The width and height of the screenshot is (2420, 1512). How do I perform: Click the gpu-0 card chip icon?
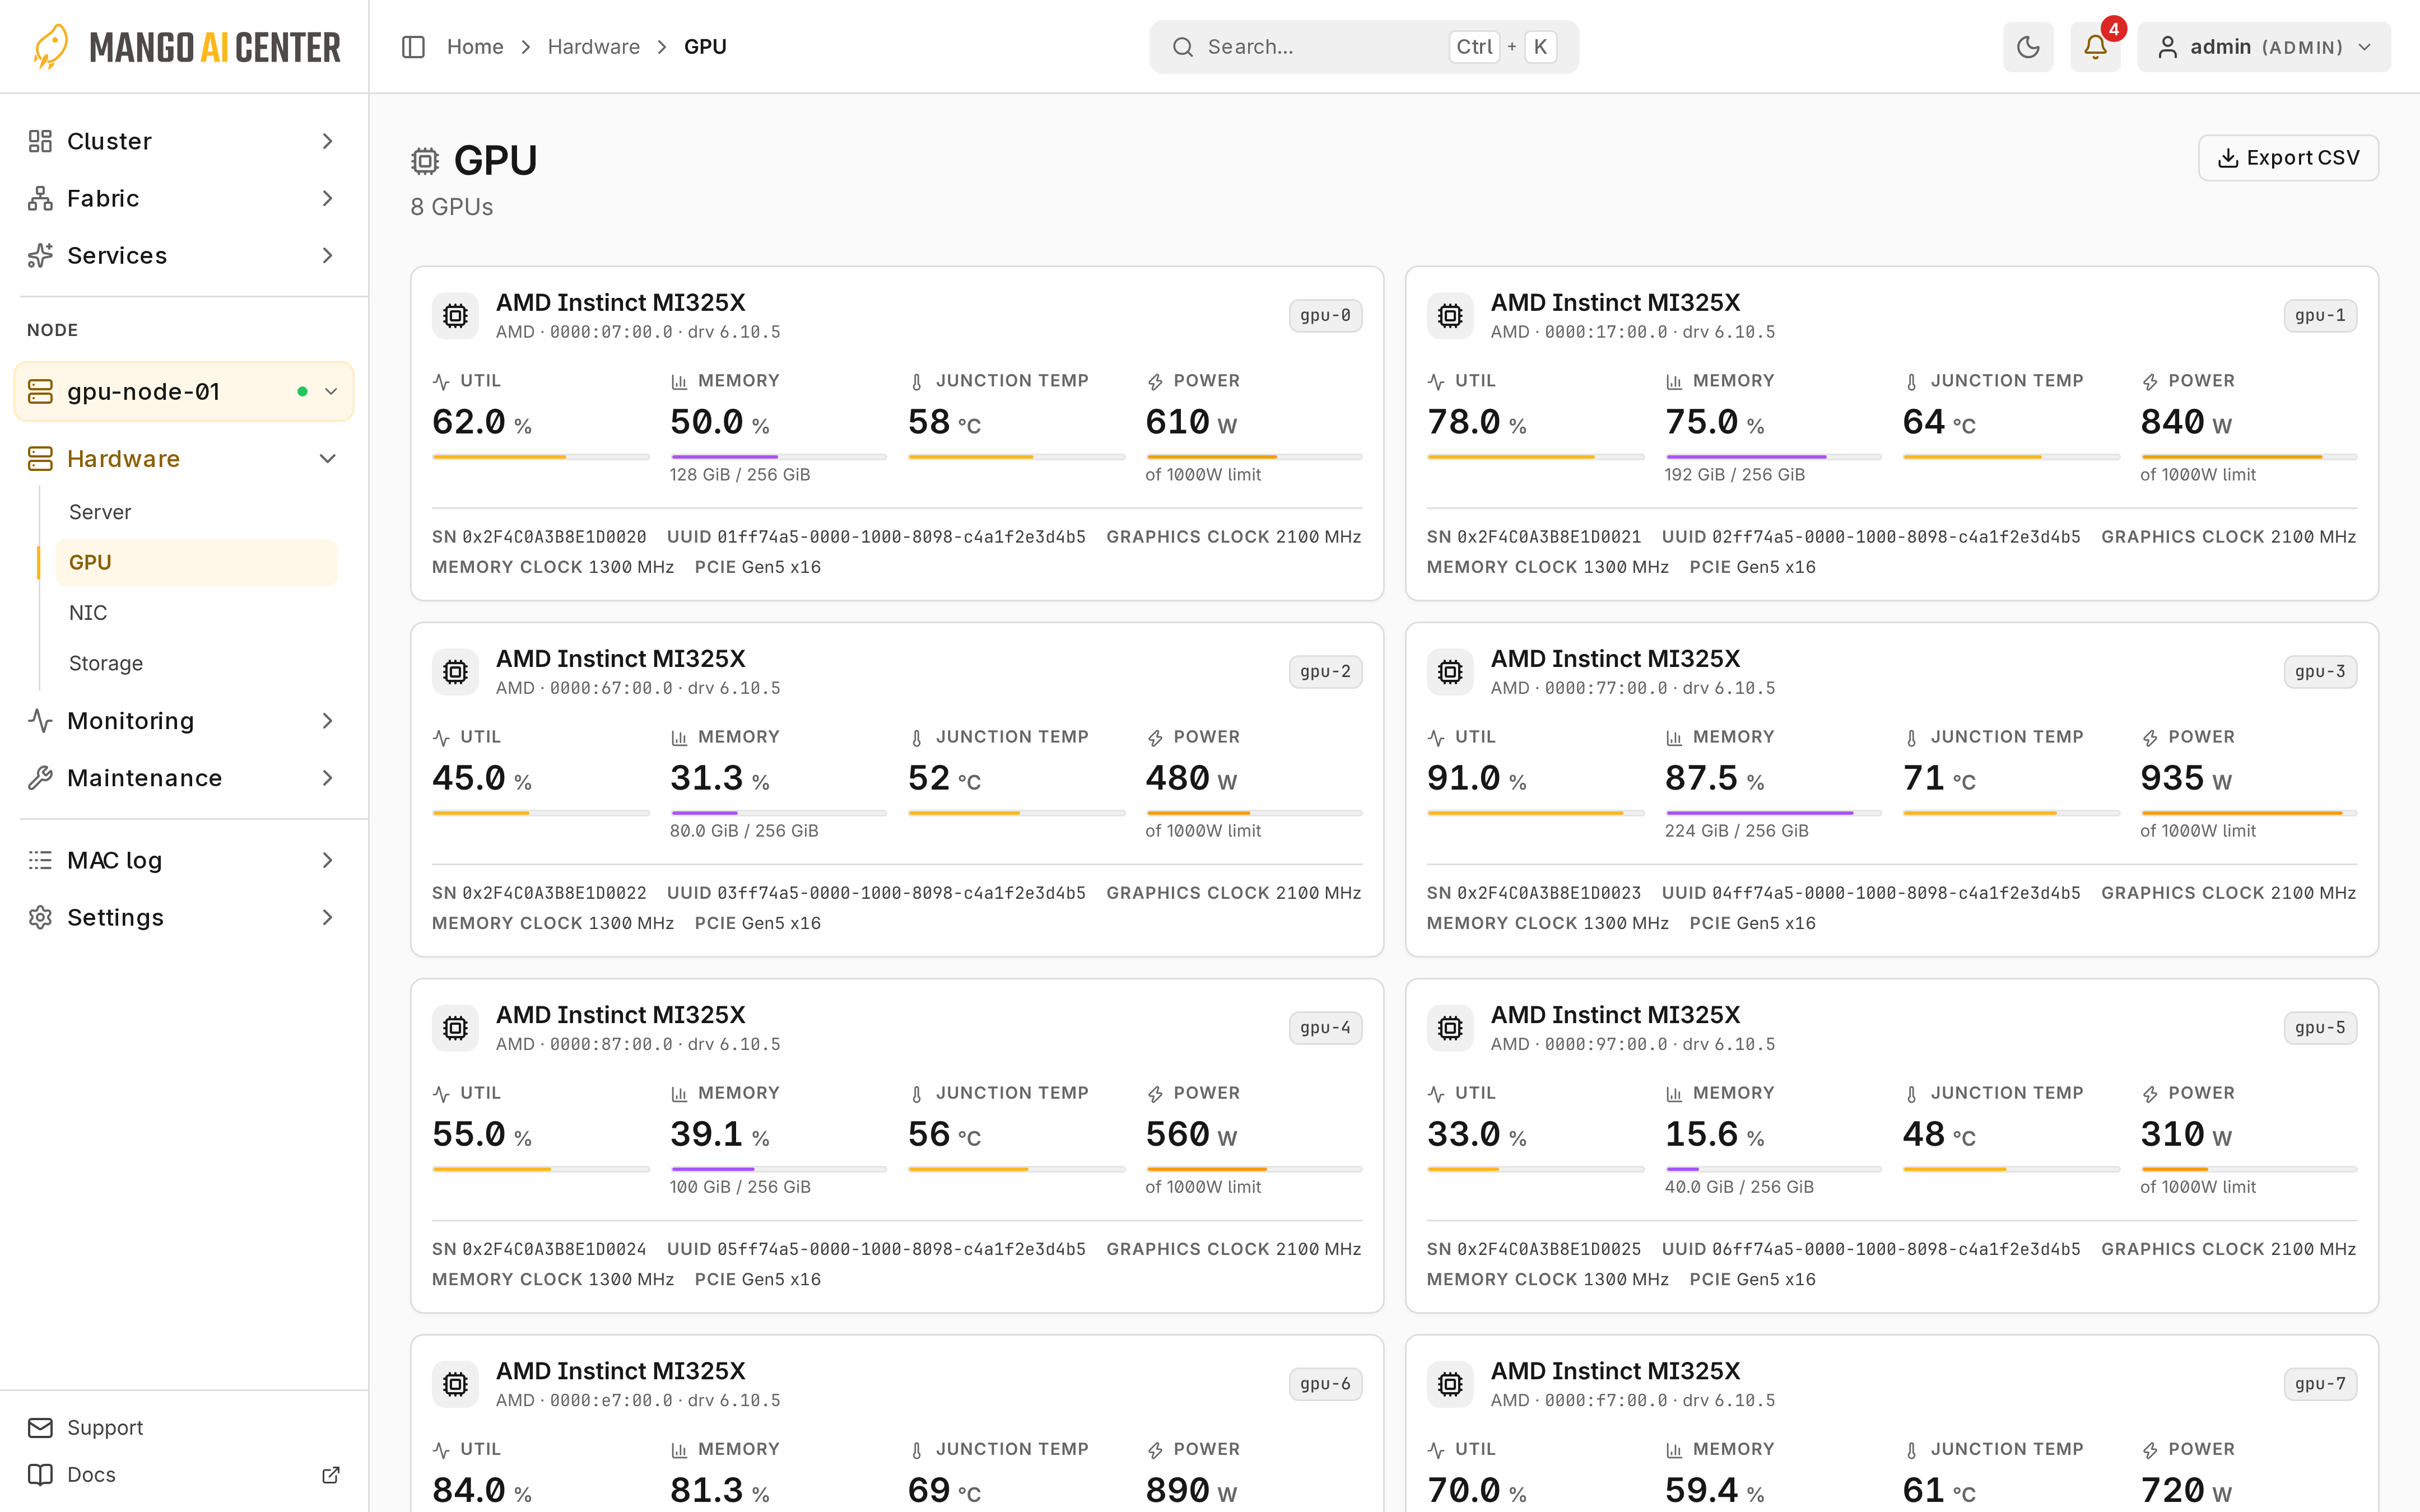[455, 316]
